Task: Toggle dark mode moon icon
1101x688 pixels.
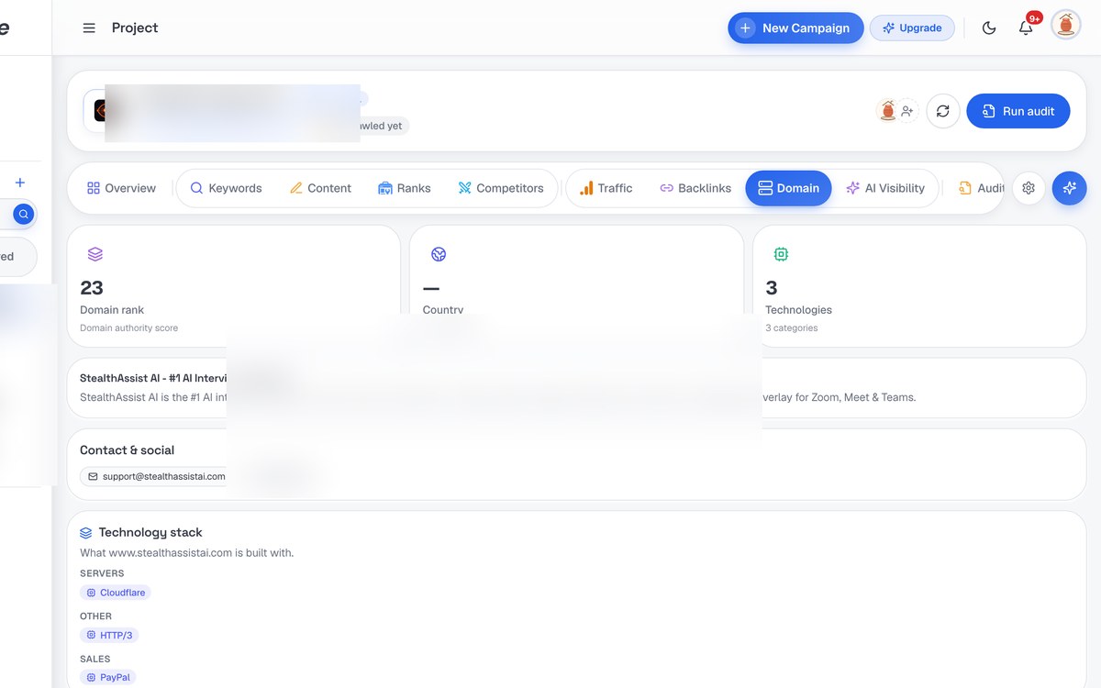Action: tap(989, 28)
